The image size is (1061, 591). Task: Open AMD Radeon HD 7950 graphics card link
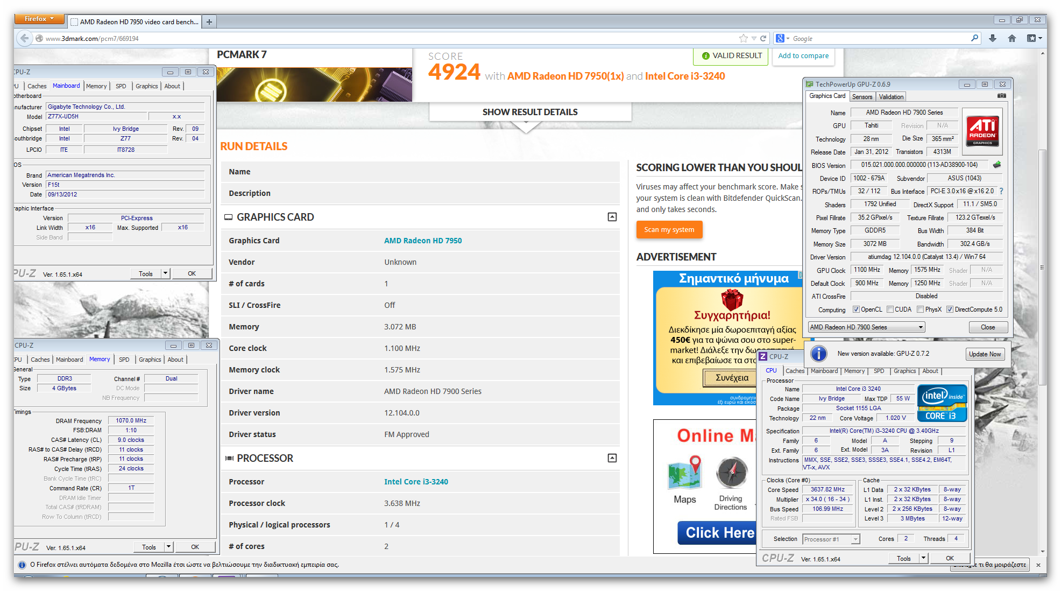[423, 241]
